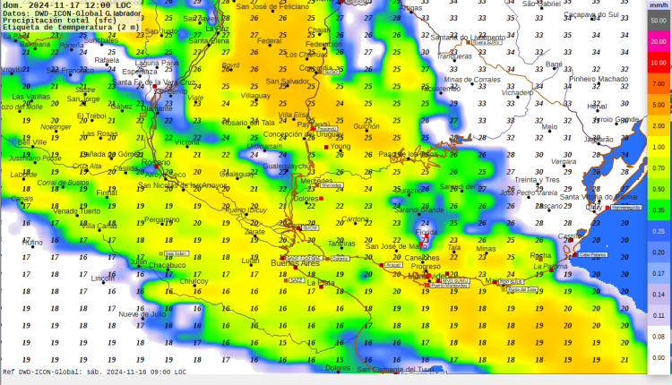Select the Gualeguaychú city label

point(288,167)
